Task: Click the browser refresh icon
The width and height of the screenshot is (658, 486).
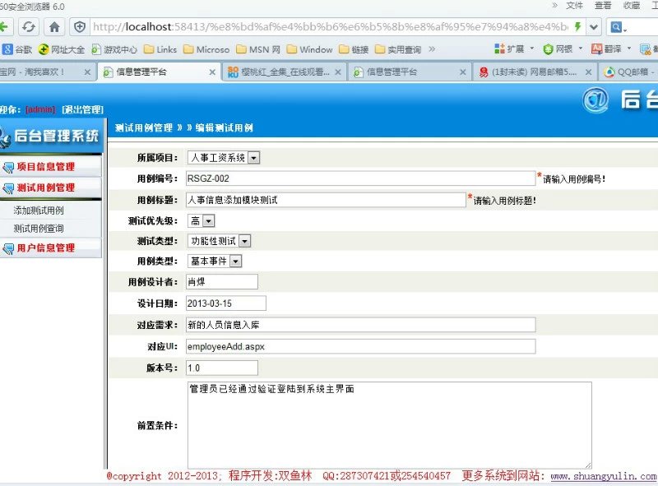Action: click(x=29, y=27)
